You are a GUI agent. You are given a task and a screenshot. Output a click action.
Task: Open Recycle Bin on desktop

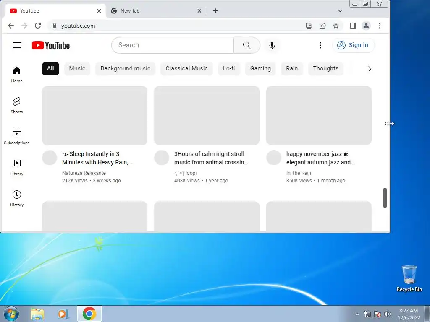click(409, 278)
